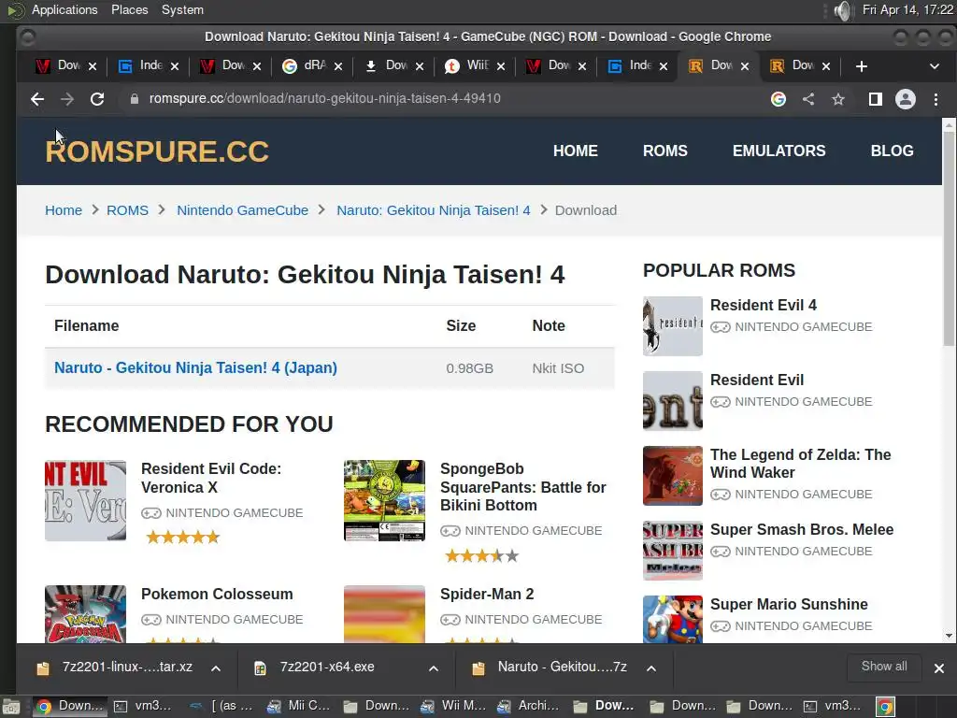Image resolution: width=957 pixels, height=718 pixels.
Task: Close the downloads bar
Action: click(939, 668)
